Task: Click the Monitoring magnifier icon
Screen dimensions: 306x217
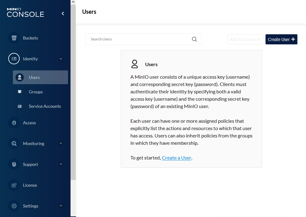Action: [14, 144]
